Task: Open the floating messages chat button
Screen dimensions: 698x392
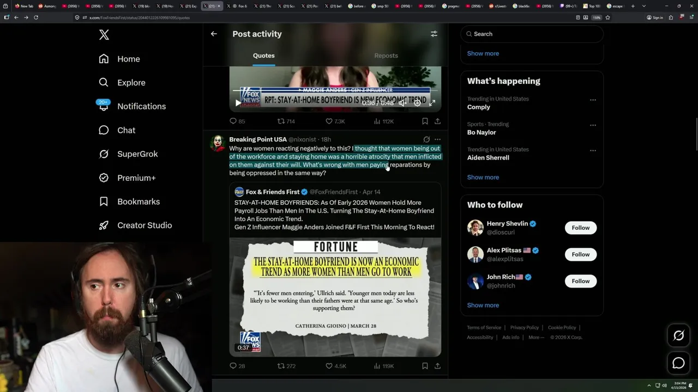Action: point(678,363)
